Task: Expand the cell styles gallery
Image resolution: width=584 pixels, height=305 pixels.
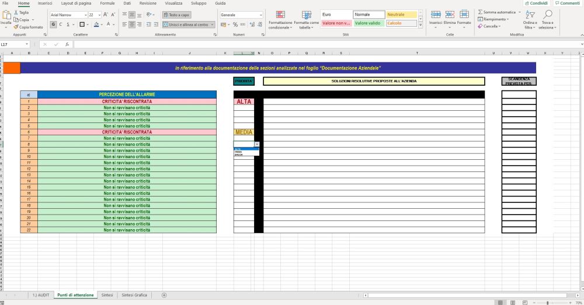Action: coord(420,25)
